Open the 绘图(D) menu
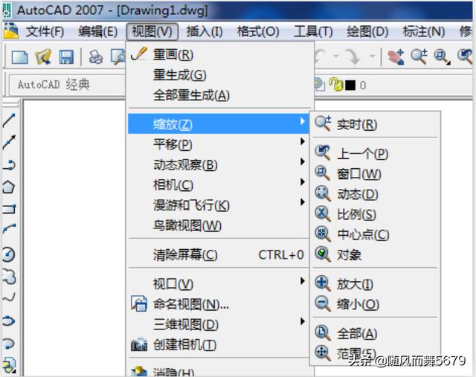 tap(367, 31)
